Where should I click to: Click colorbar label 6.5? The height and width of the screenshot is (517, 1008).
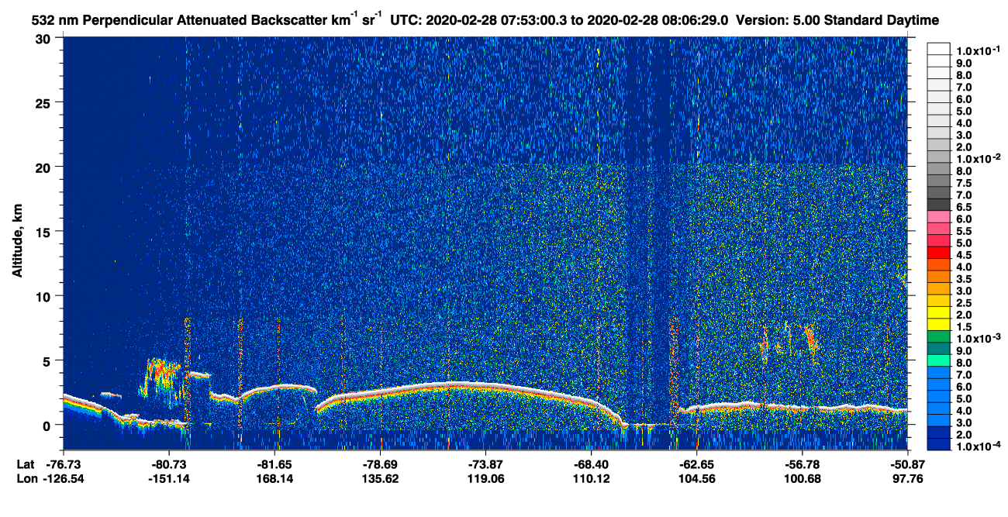tap(965, 207)
